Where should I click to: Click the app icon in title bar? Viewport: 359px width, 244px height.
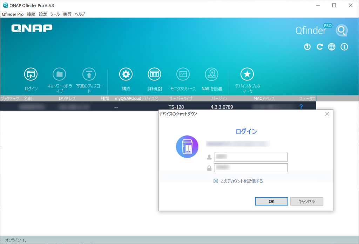5,5
